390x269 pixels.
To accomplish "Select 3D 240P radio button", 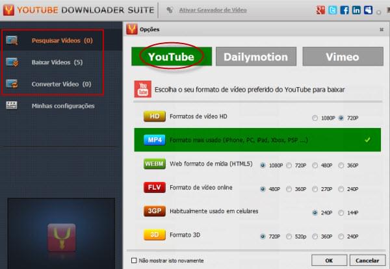I will tap(341, 236).
